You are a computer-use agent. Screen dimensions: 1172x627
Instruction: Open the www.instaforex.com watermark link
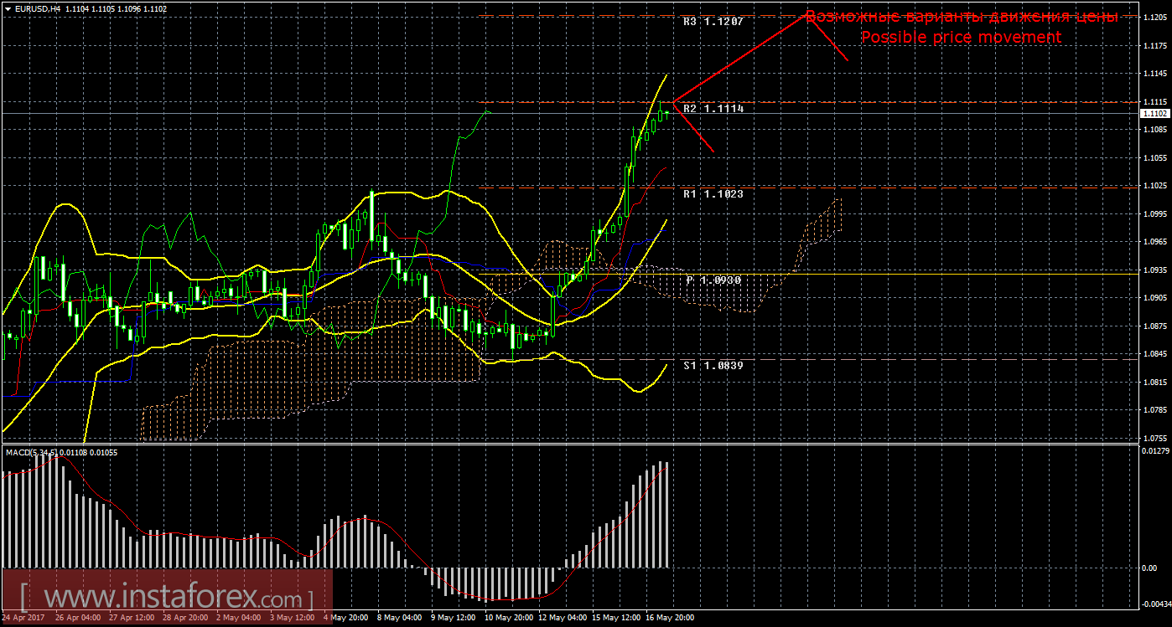pos(166,599)
